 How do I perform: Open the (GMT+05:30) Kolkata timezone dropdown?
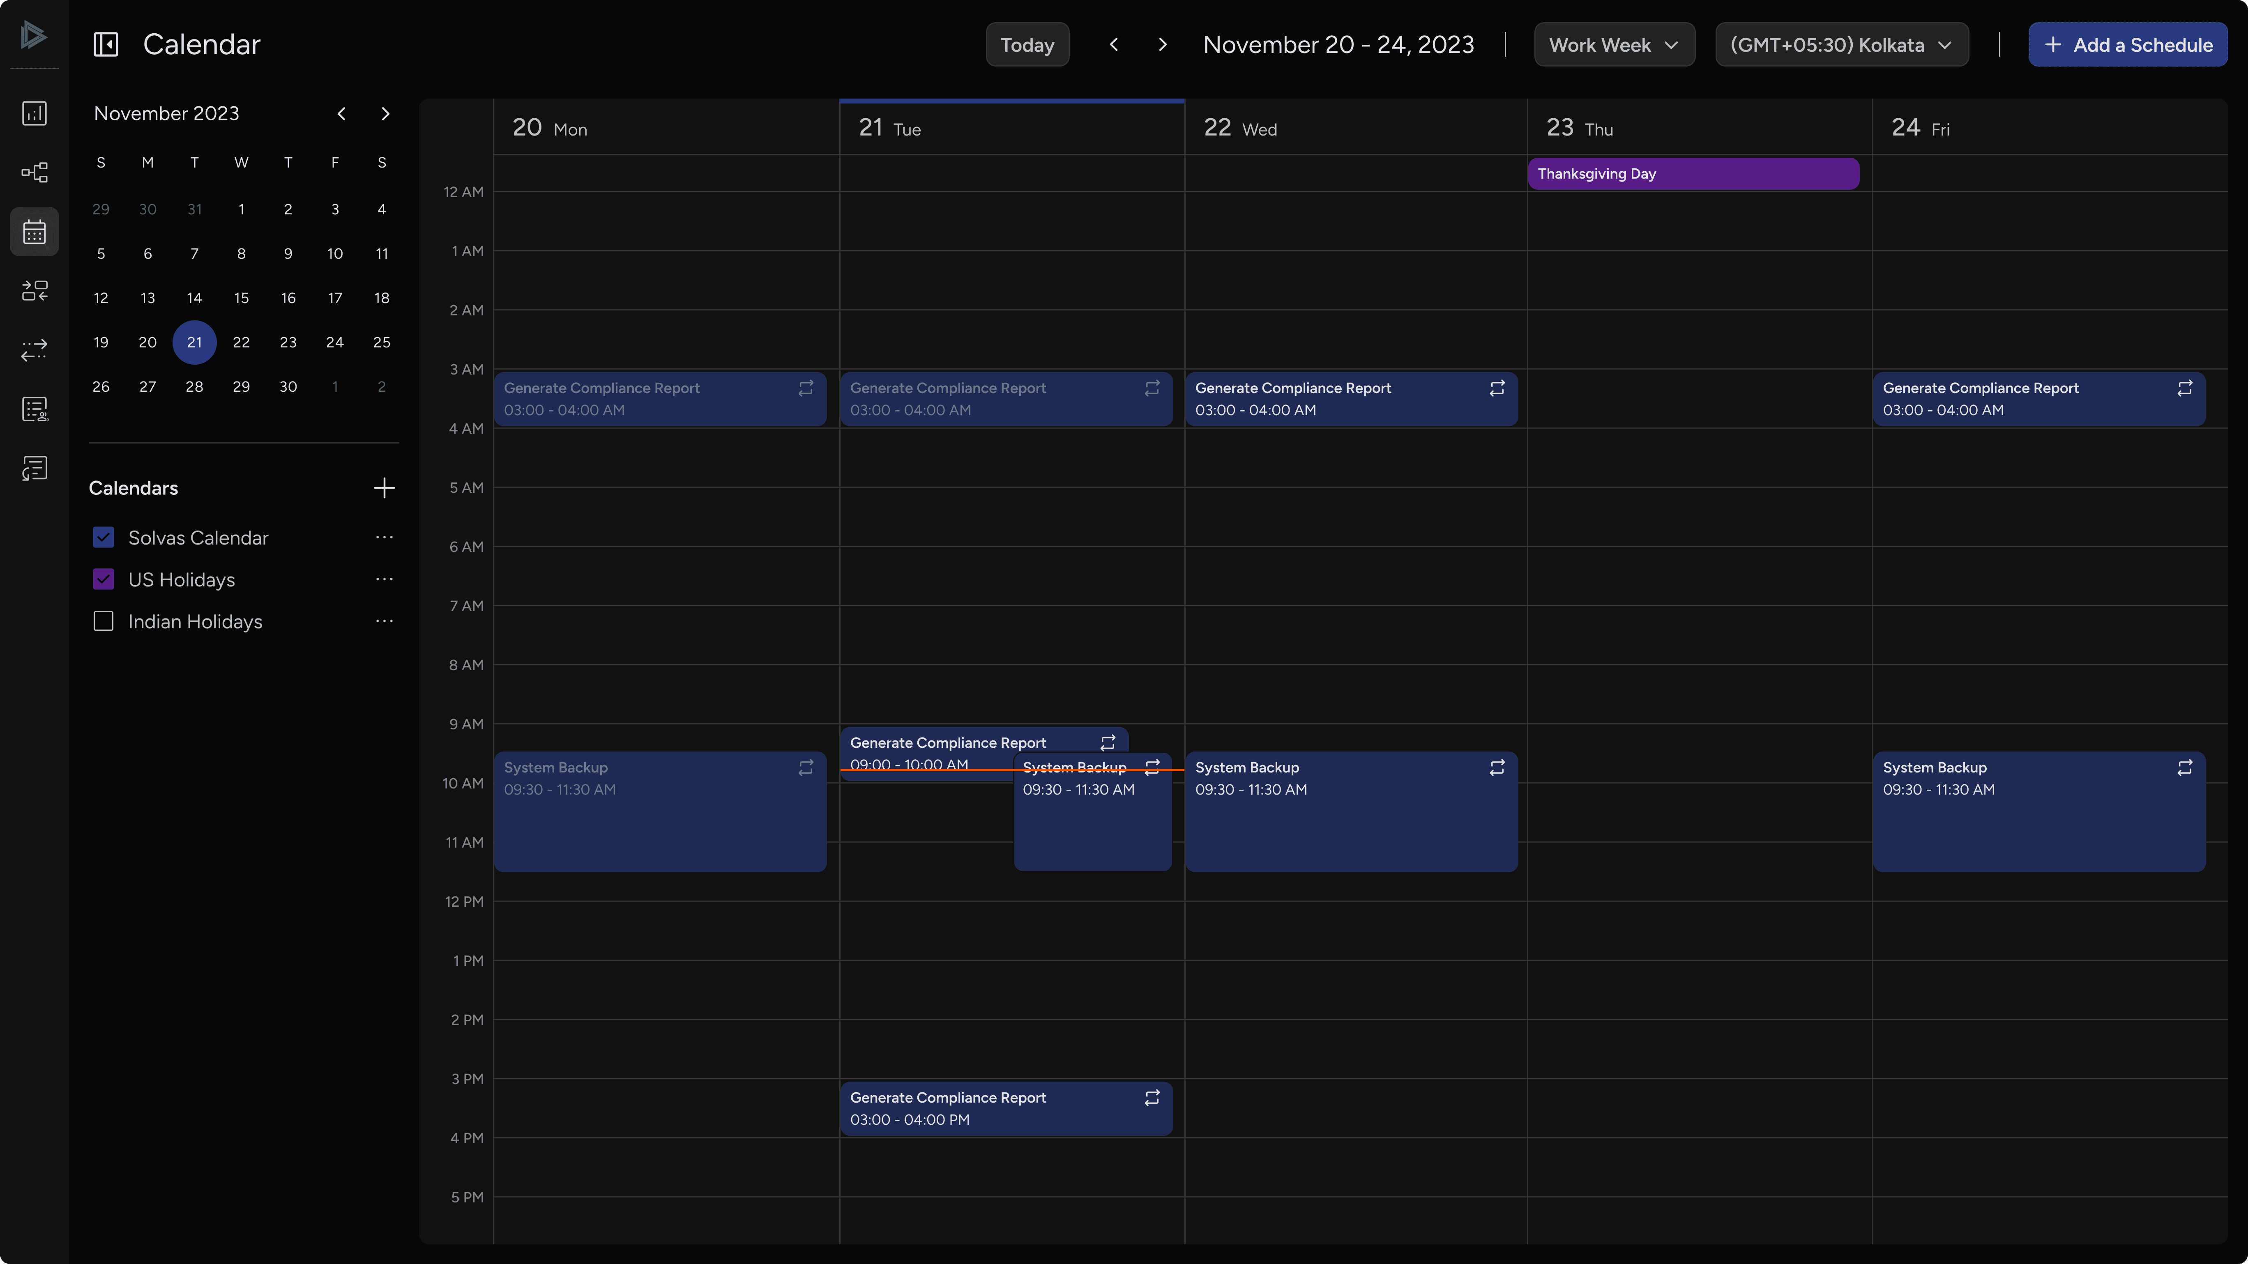[x=1841, y=44]
